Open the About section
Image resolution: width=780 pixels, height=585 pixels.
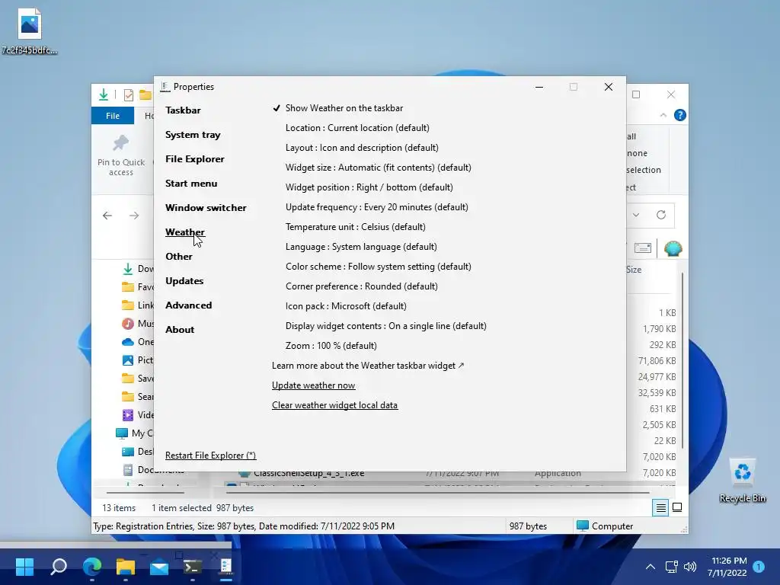tap(180, 330)
